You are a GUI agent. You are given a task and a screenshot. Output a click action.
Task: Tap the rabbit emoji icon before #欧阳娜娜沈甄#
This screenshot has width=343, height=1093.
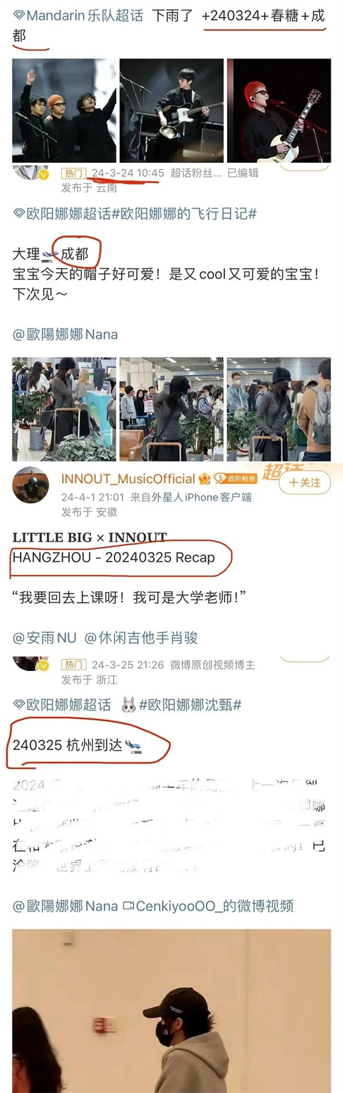point(128,705)
